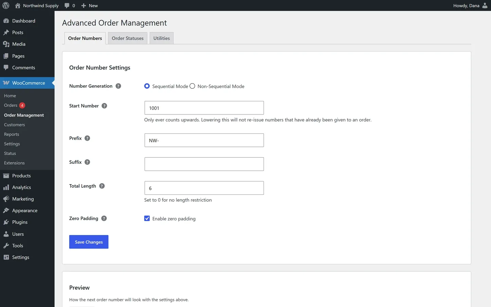Click the Start Number input field
491x307 pixels.
pyautogui.click(x=204, y=108)
